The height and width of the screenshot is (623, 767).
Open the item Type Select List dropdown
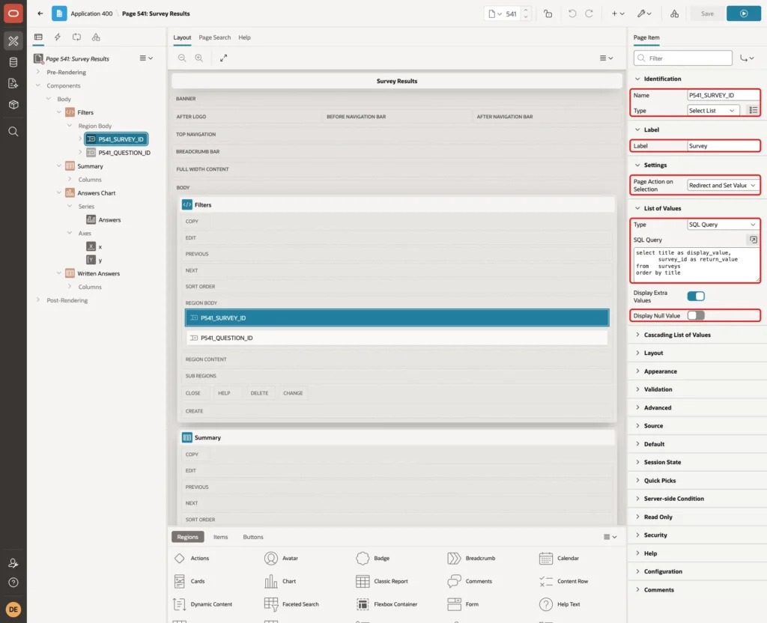(712, 111)
